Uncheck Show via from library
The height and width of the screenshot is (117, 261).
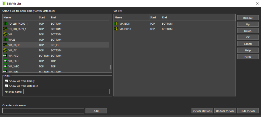(x=7, y=81)
